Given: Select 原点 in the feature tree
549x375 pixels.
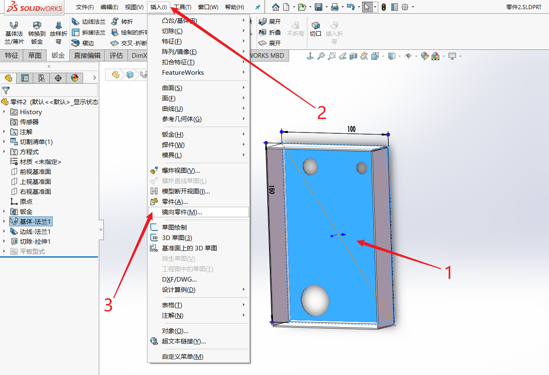Looking at the screenshot, I should (26, 201).
